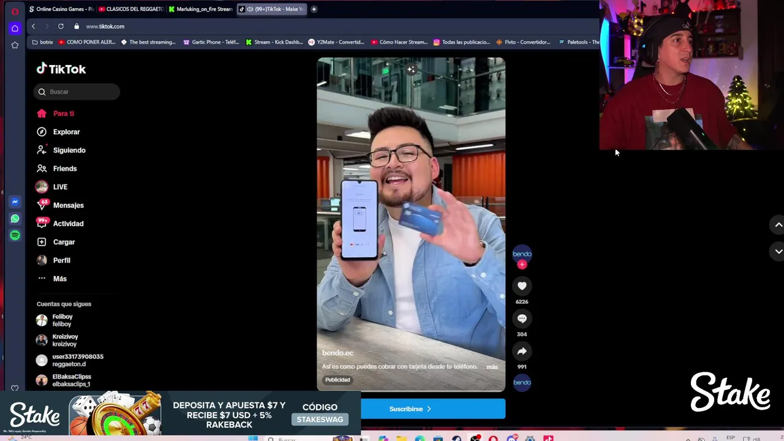Open Actividad notifications
The height and width of the screenshot is (441, 784).
(x=61, y=224)
